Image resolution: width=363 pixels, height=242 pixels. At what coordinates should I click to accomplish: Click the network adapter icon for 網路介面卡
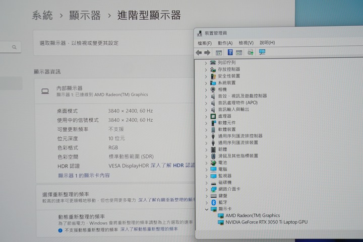coord(213,189)
